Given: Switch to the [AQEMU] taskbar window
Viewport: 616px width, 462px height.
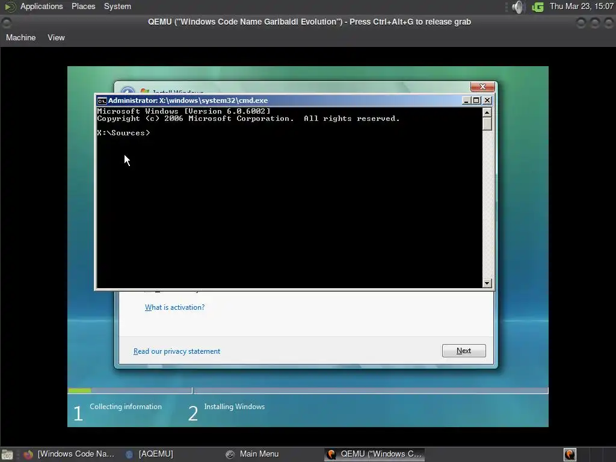Looking at the screenshot, I should [149, 454].
